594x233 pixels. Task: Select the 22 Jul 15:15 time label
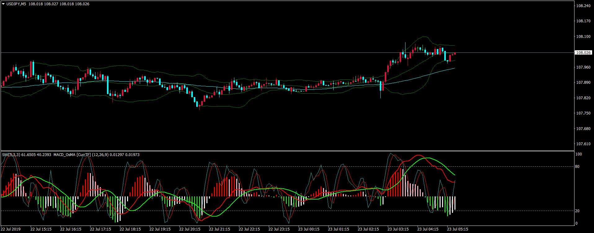pyautogui.click(x=41, y=229)
